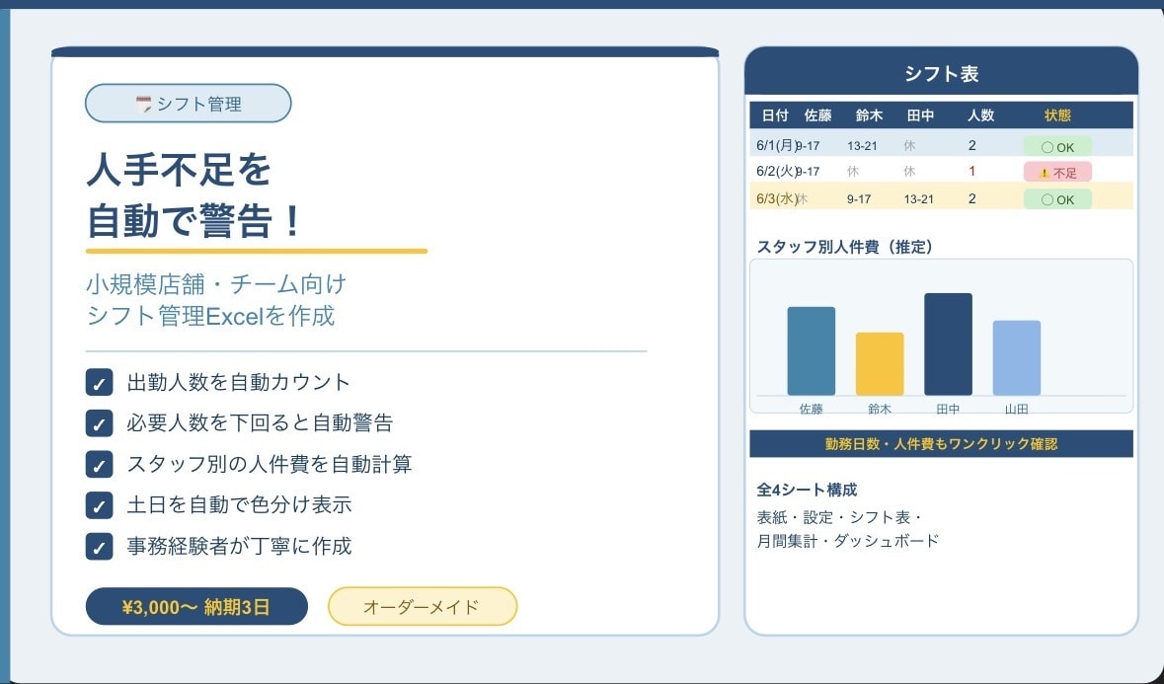Screen dimensions: 1164x684
Task: Click the yellow 鈴木 bar in chart
Action: pyautogui.click(x=880, y=363)
